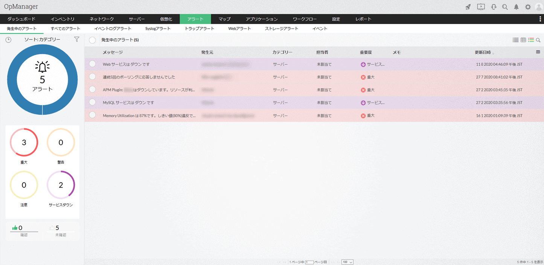Click the filter funnel icon in sidebar
Viewport: 544px width, 265px height.
pos(77,39)
